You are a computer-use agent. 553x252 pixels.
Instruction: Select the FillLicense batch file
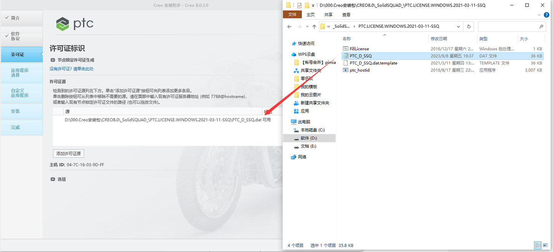359,49
